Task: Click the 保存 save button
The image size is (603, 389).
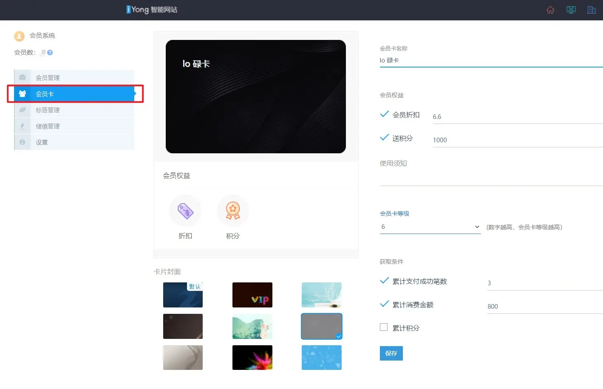Action: 391,353
